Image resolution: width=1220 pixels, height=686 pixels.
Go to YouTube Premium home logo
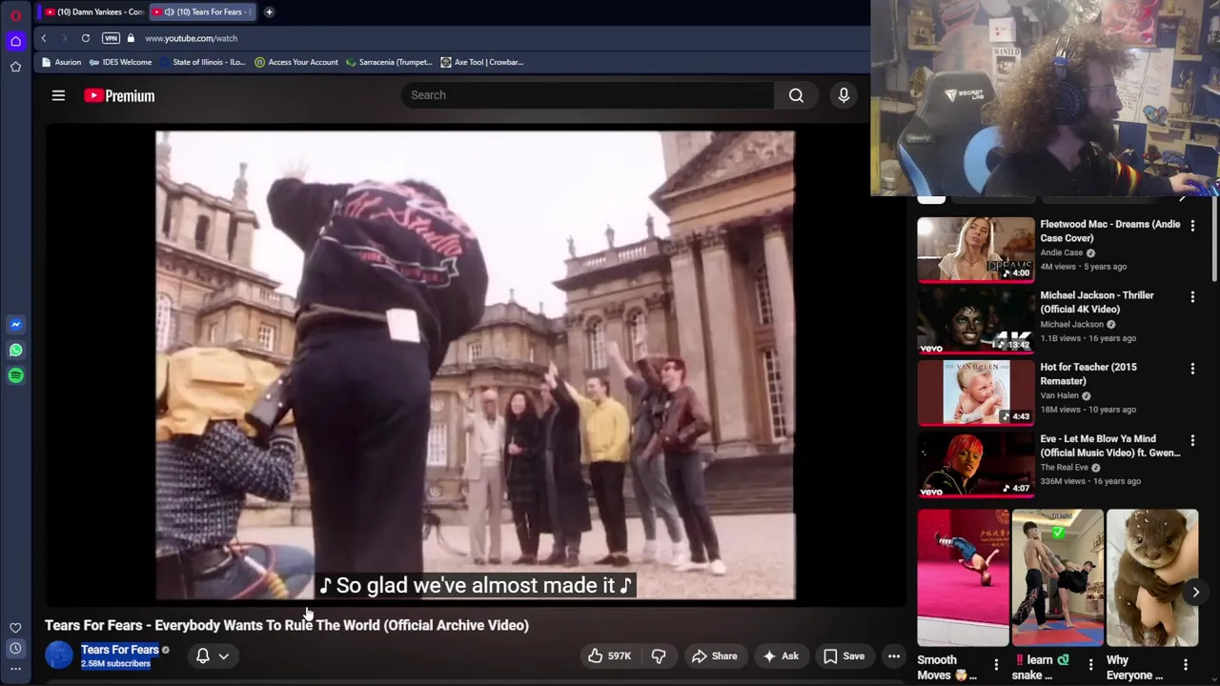tap(119, 95)
